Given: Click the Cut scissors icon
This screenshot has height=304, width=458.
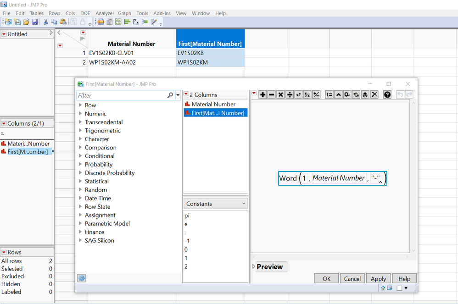Looking at the screenshot, I should point(45,22).
